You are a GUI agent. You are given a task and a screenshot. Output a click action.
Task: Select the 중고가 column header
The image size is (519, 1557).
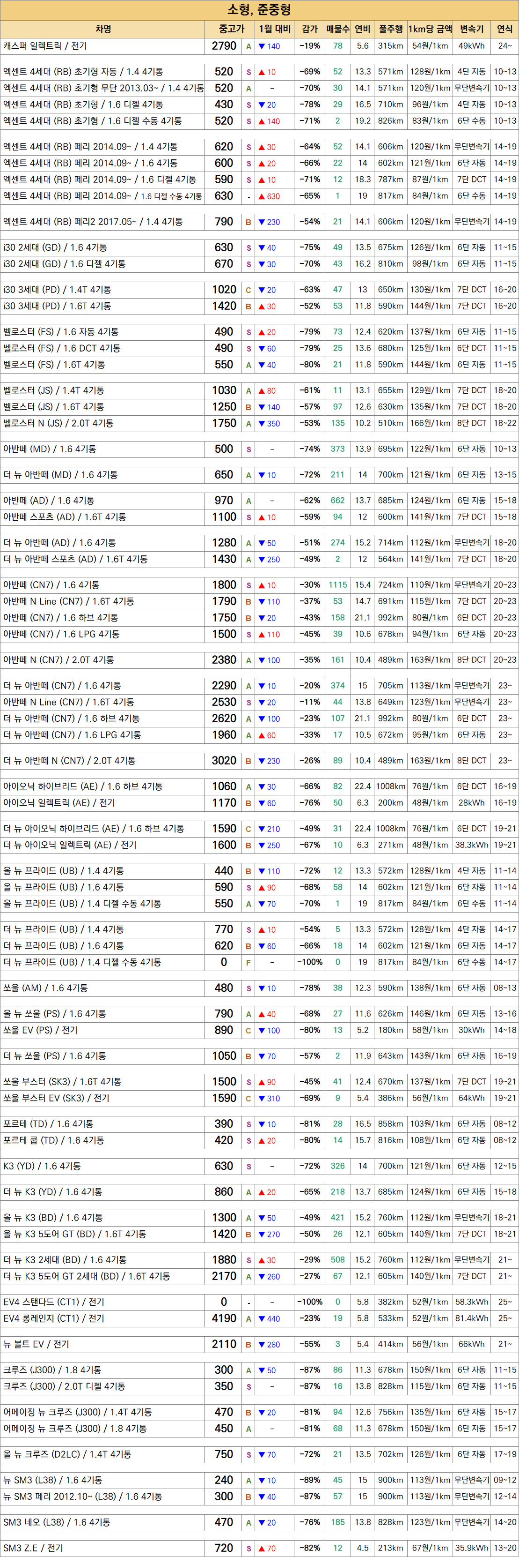click(x=231, y=29)
